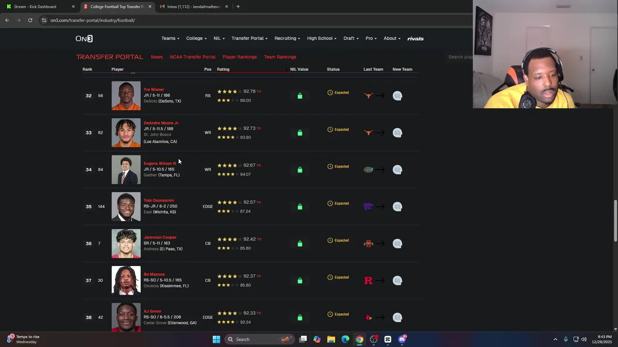
Task: Open CapCut from the taskbar
Action: (x=388, y=339)
